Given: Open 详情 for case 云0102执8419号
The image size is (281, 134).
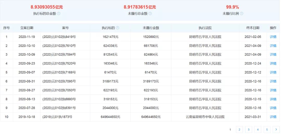Looking at the screenshot, I should click(273, 37).
